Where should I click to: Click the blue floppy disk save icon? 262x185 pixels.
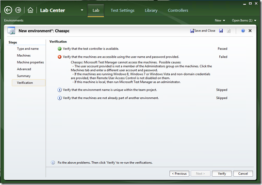(x=221, y=31)
